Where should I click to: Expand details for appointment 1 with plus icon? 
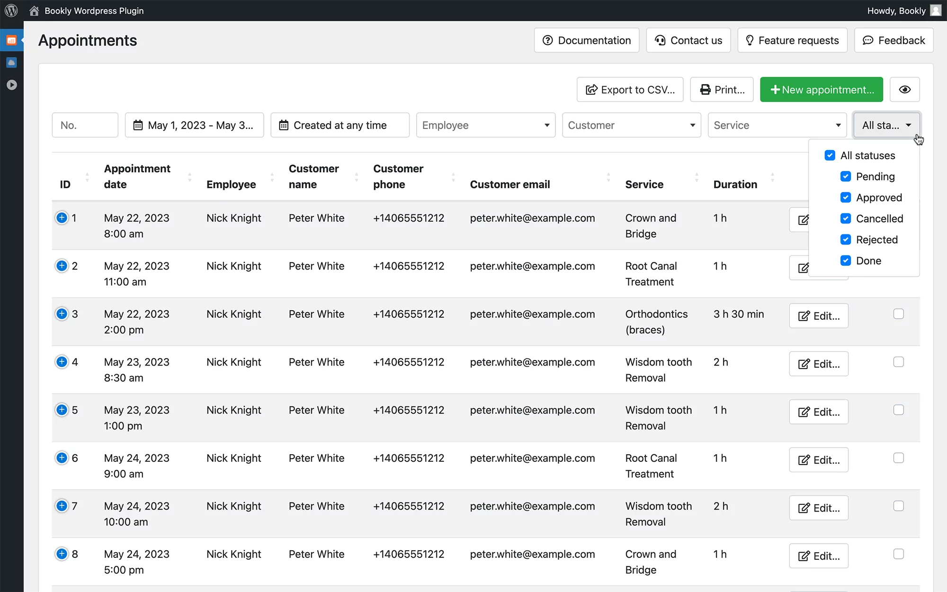click(x=62, y=218)
